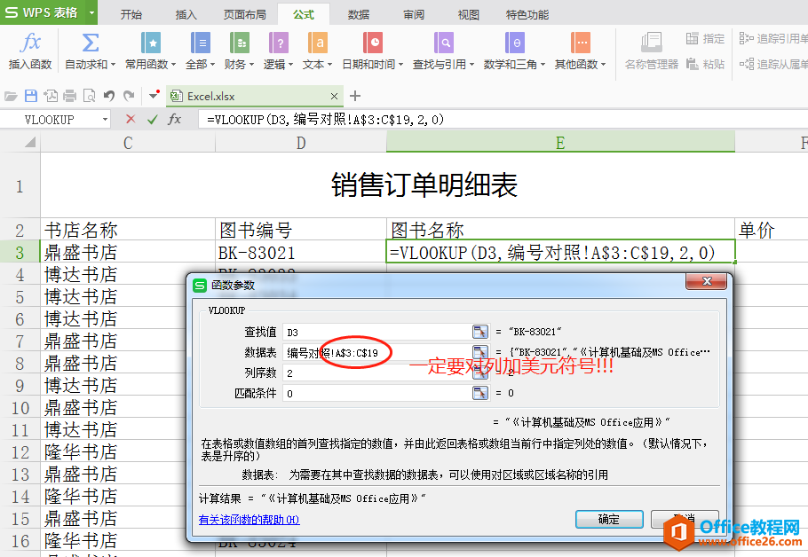The height and width of the screenshot is (557, 808).
Task: Click the Print icon in quick toolbar
Action: tap(69, 96)
